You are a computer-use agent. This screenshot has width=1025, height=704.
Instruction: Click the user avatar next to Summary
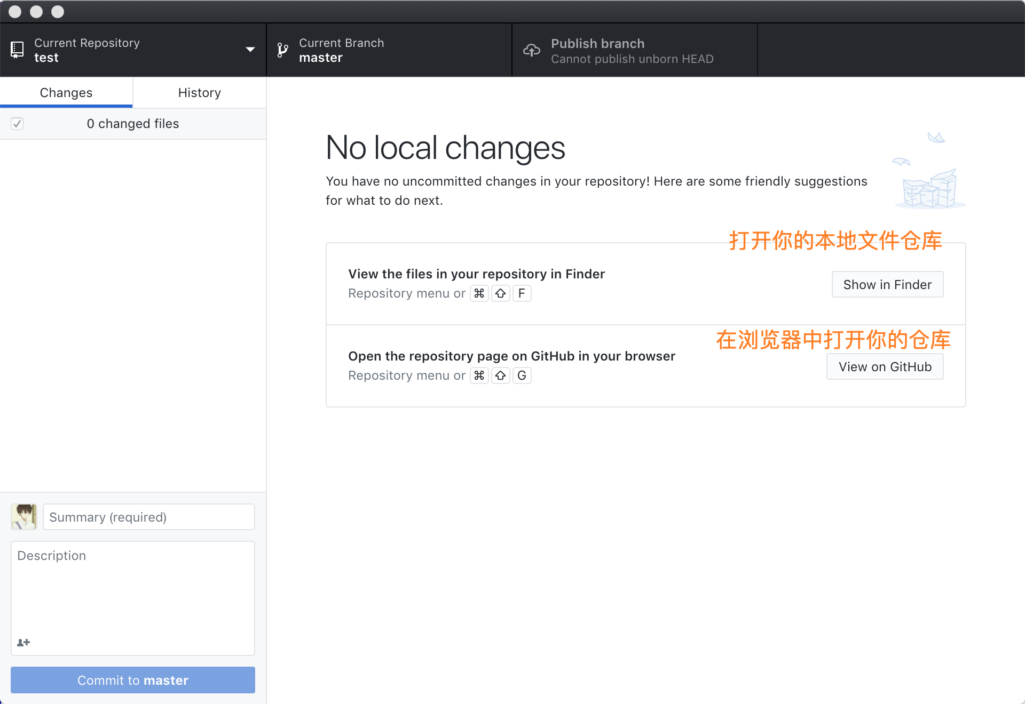coord(24,517)
